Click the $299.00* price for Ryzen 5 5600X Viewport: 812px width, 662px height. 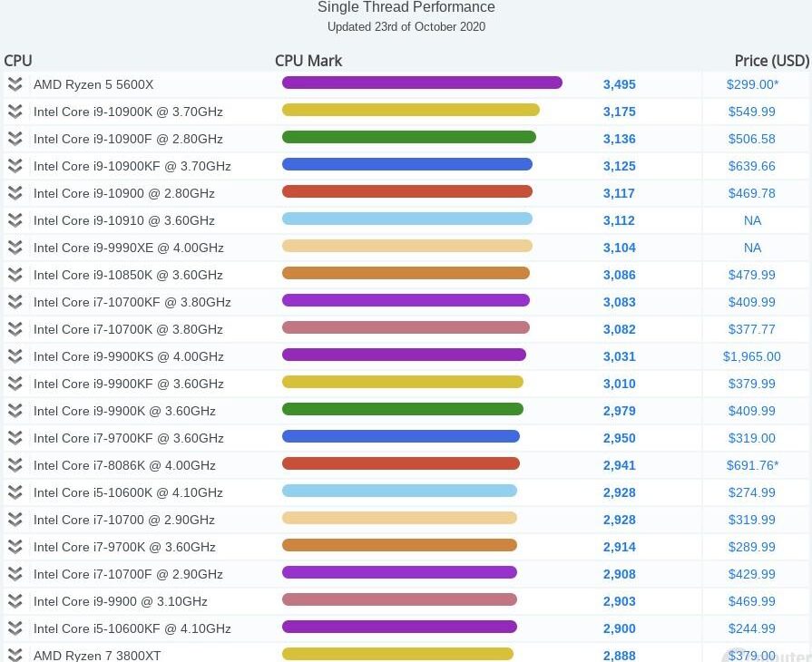click(752, 84)
